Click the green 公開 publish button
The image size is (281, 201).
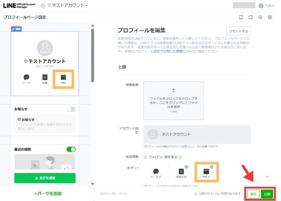[267, 194]
